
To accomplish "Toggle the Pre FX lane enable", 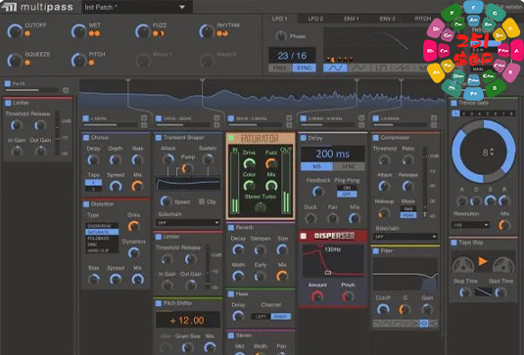I will coord(8,83).
